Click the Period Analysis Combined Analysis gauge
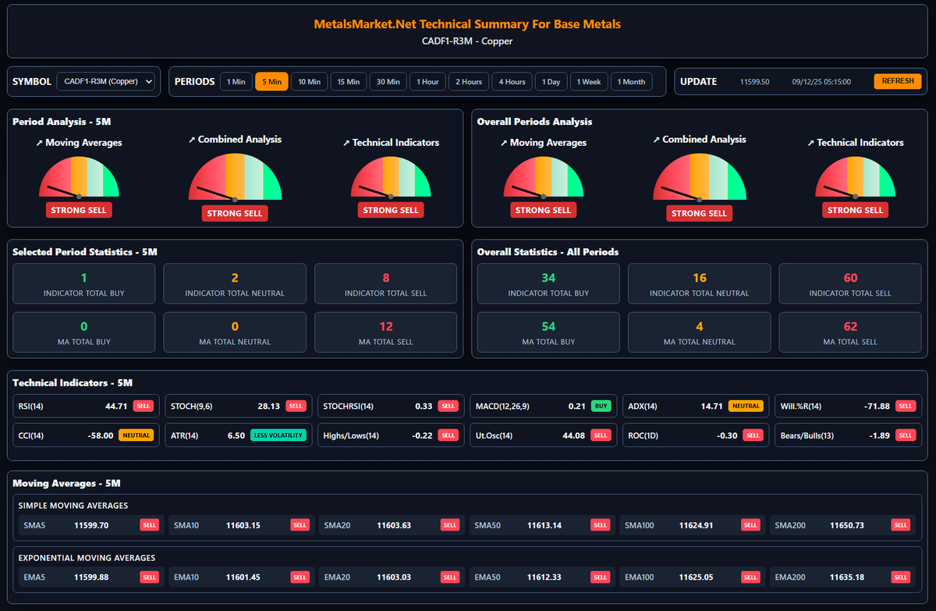This screenshot has width=936, height=611. pyautogui.click(x=235, y=177)
